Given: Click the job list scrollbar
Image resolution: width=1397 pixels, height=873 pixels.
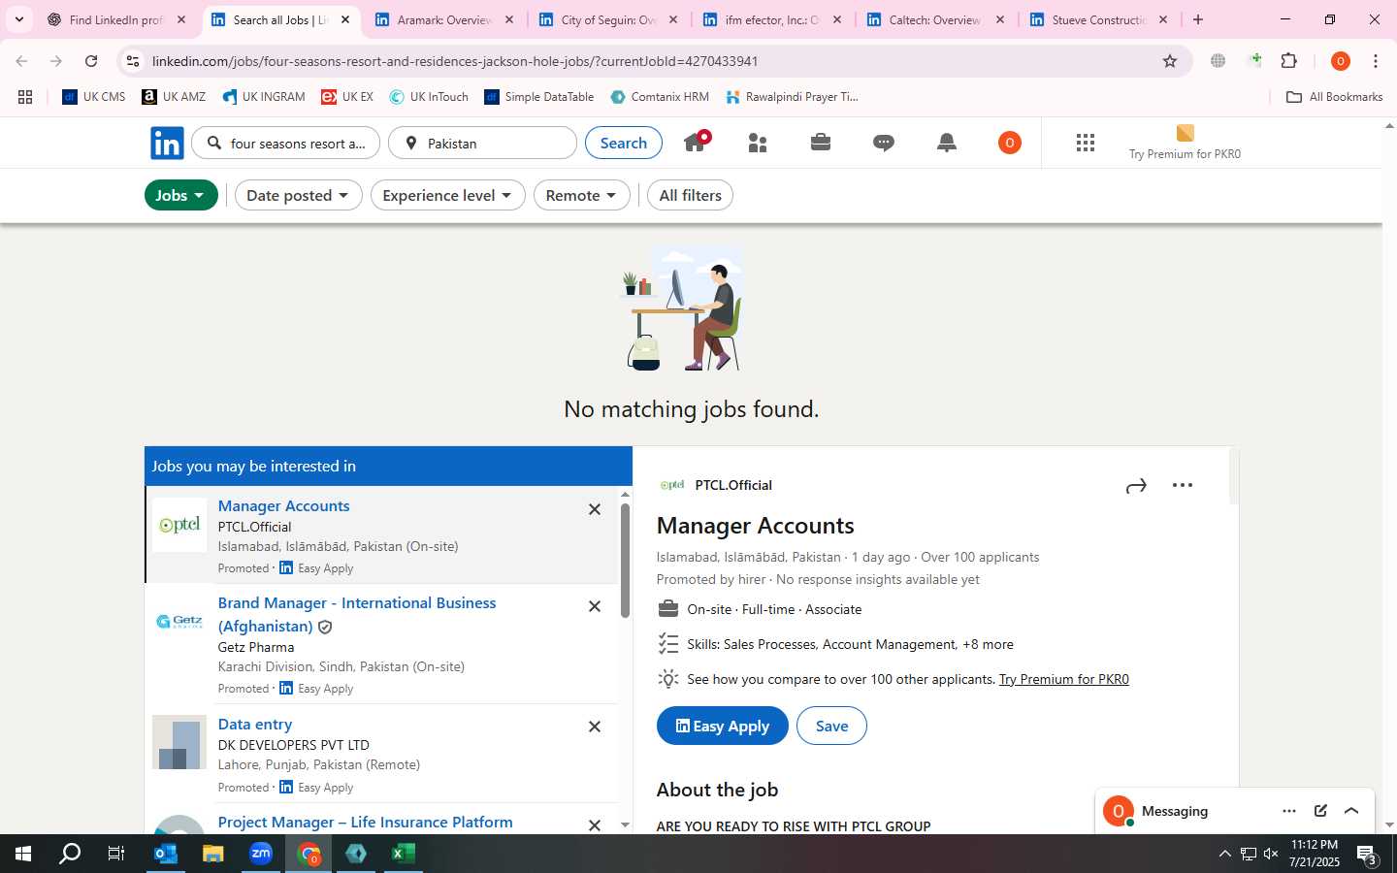Looking at the screenshot, I should tap(625, 561).
